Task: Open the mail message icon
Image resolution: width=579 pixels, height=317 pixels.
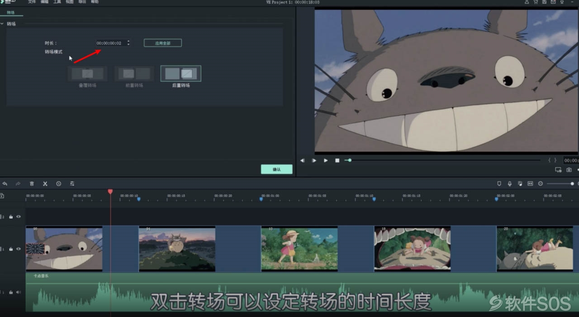Action: [553, 2]
